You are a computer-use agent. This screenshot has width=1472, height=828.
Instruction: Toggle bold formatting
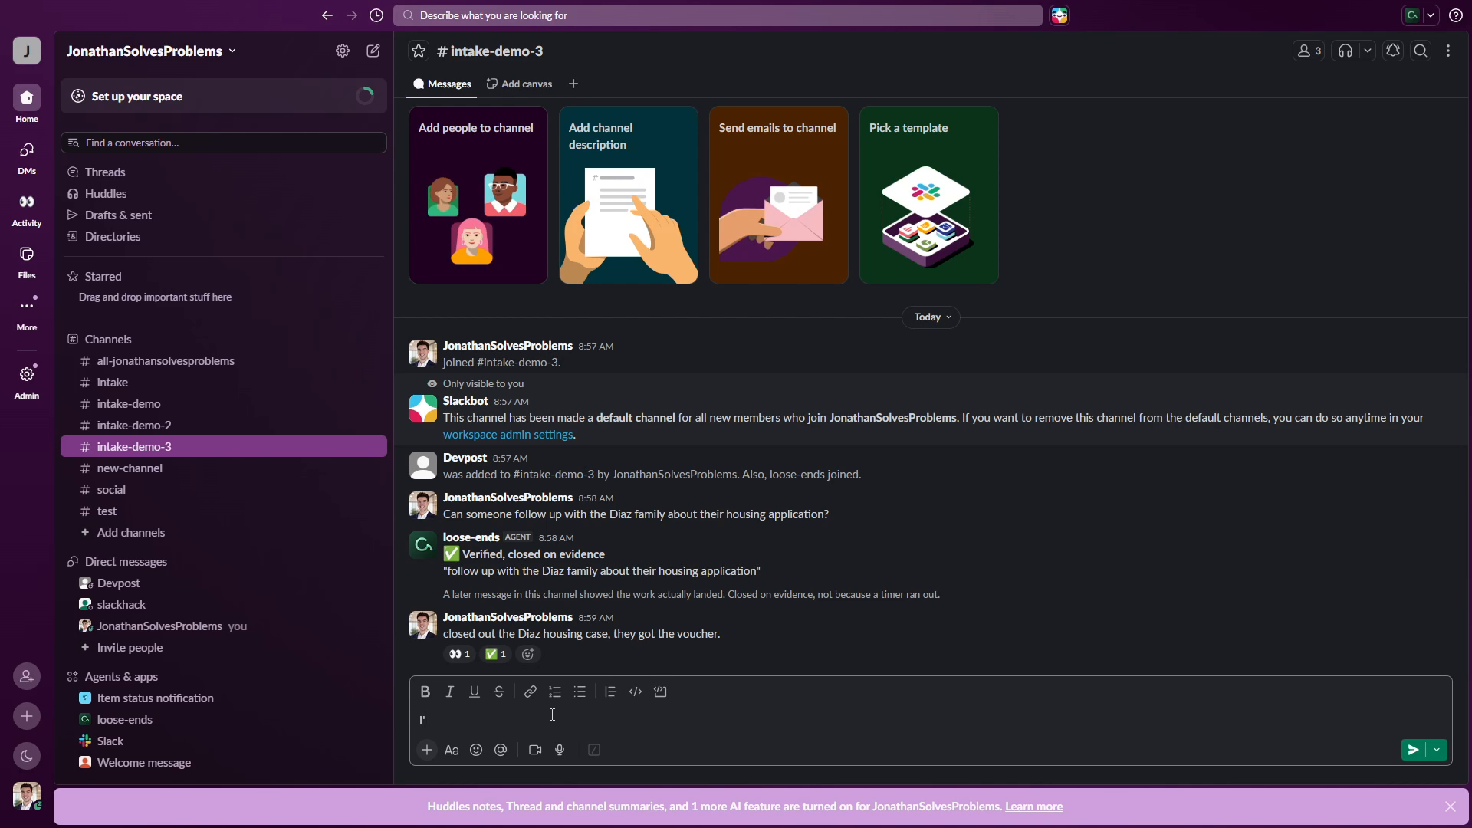tap(426, 692)
